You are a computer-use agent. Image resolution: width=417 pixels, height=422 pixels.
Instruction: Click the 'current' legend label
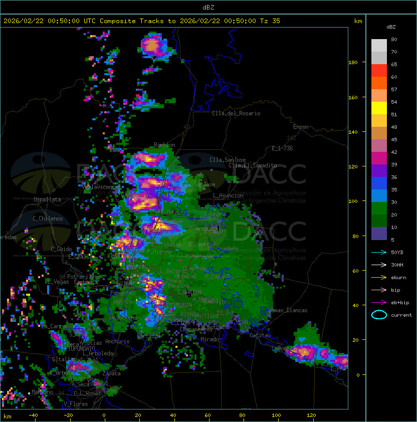[401, 315]
